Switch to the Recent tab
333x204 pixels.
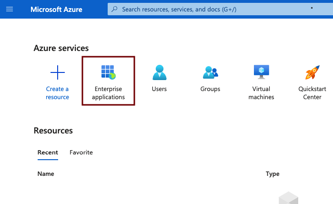48,153
